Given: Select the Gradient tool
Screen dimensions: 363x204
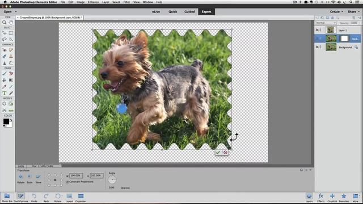Looking at the screenshot, I should (x=11, y=80).
